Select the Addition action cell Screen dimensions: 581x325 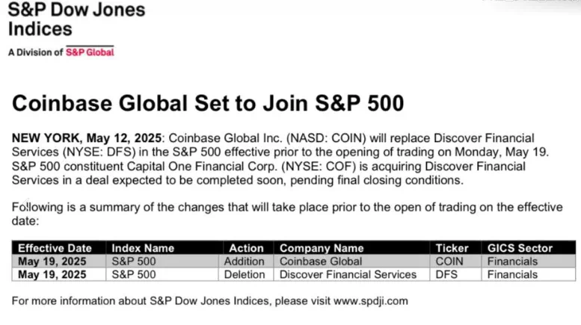click(x=245, y=261)
